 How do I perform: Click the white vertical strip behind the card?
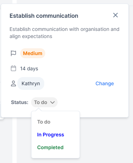15,140
